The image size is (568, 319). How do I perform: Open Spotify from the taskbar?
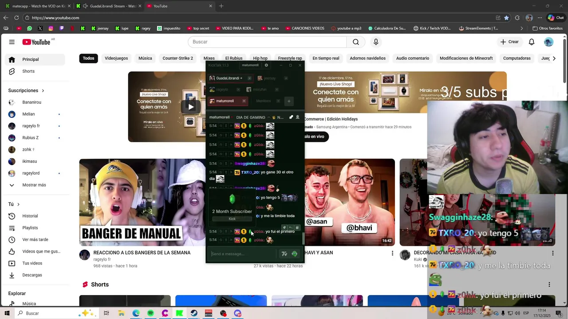(x=150, y=313)
